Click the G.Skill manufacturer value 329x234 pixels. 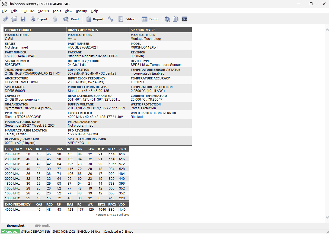(9, 39)
